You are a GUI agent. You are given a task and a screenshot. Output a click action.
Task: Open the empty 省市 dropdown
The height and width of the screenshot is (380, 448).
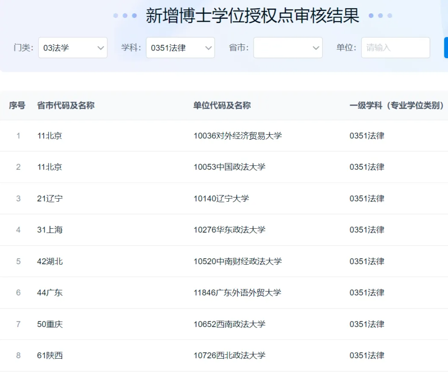[x=288, y=48]
